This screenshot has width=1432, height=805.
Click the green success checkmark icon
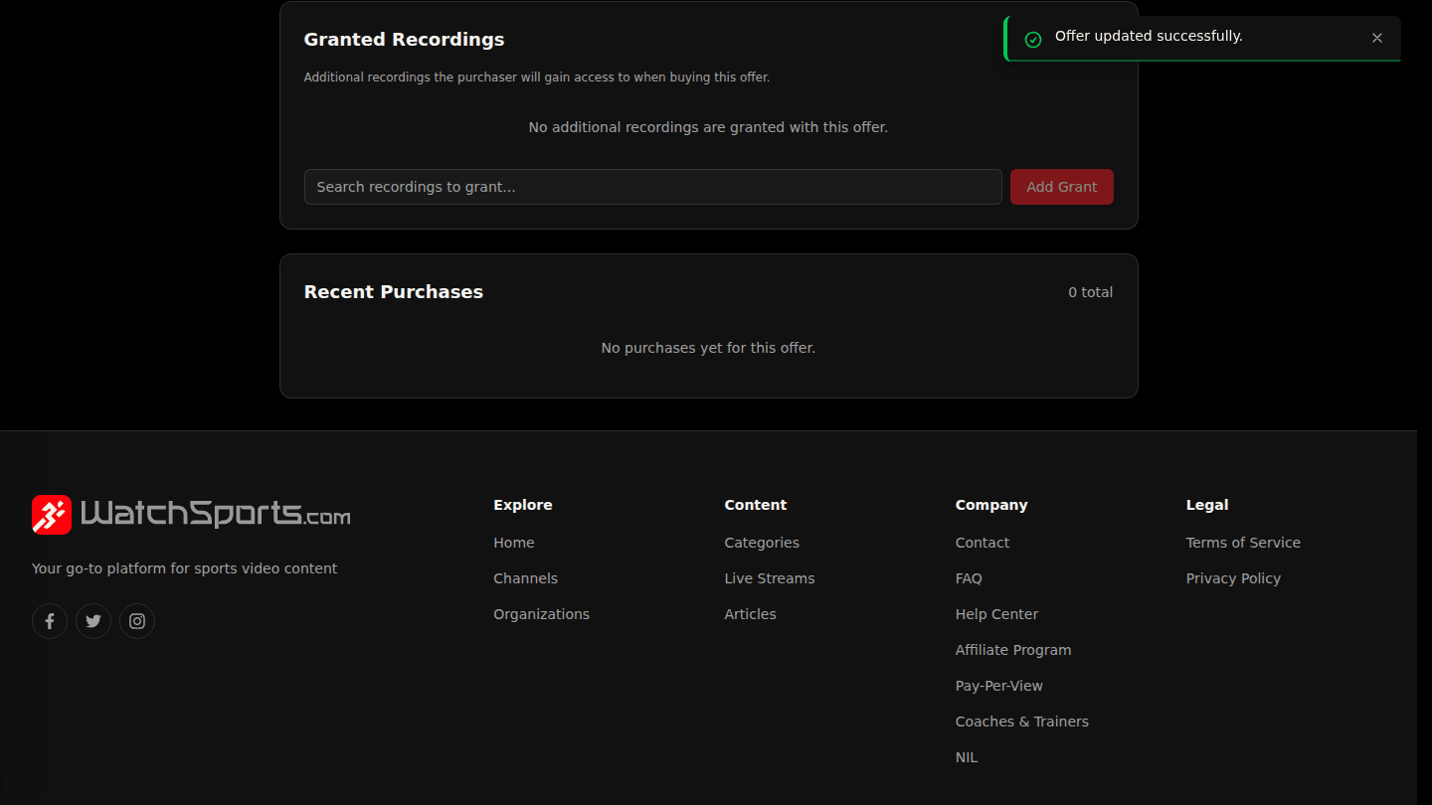(1033, 39)
